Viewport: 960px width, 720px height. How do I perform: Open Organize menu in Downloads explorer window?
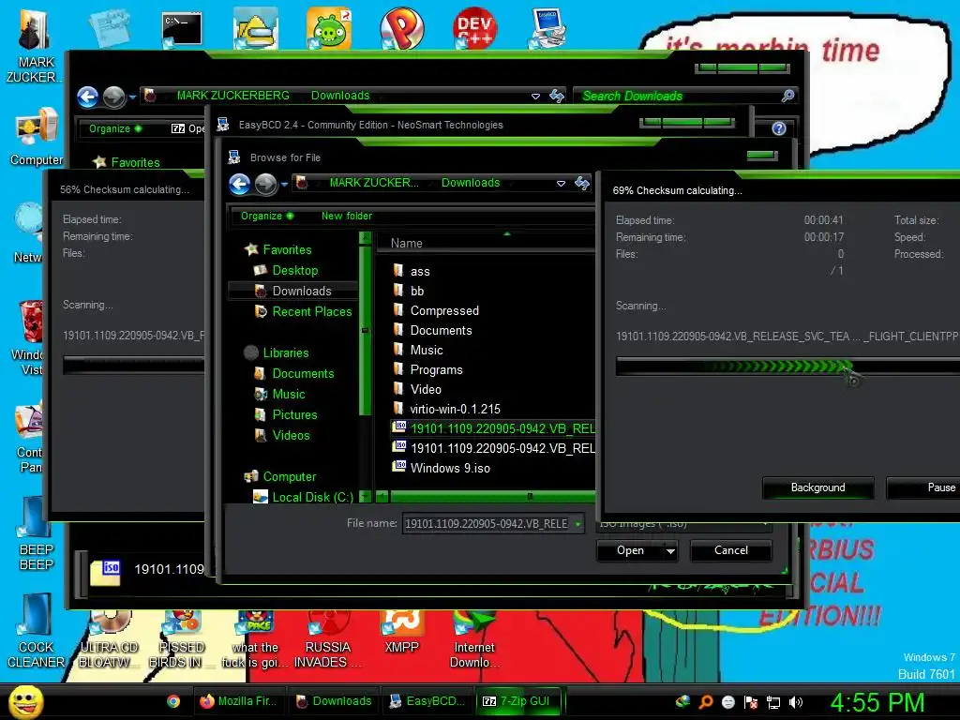[115, 128]
